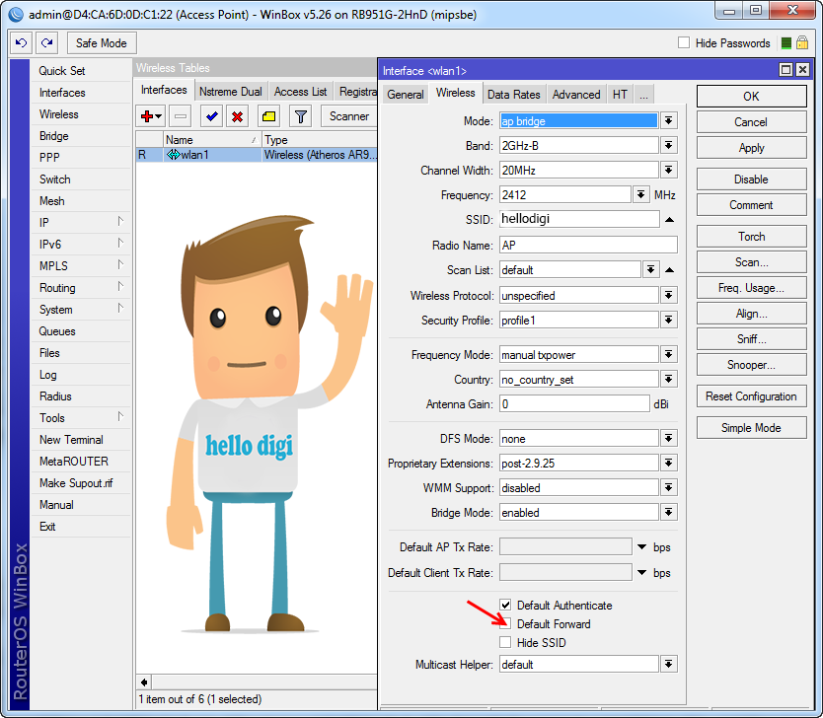Click the Radio Name input field

(x=588, y=245)
